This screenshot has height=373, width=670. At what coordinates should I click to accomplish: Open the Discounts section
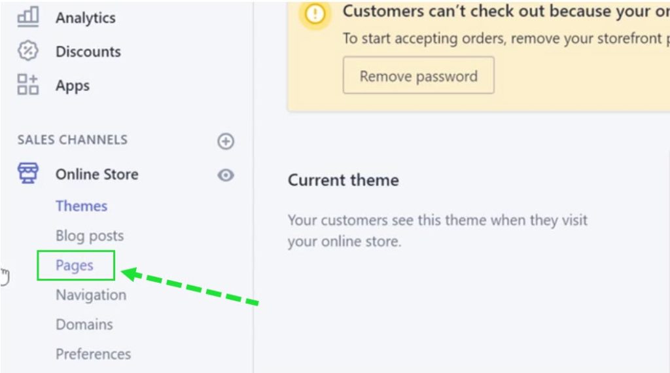tap(88, 51)
